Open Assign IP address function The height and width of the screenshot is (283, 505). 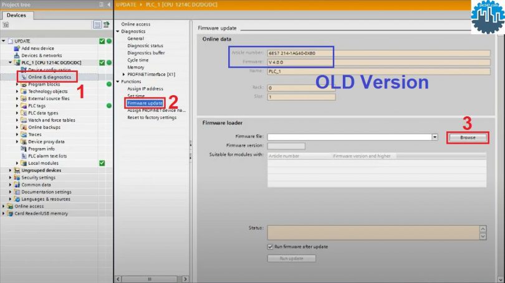coord(145,89)
